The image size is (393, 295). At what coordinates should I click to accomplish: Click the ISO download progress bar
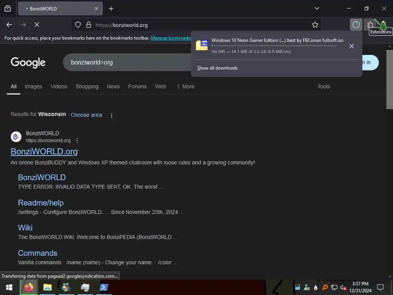[274, 46]
